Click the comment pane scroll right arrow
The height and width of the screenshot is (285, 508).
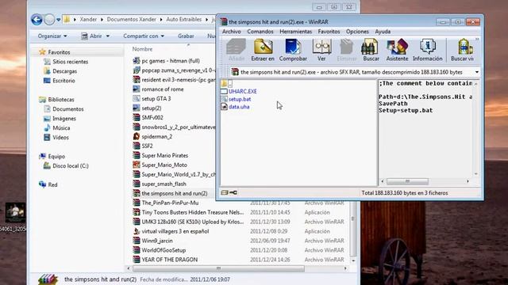(x=468, y=181)
